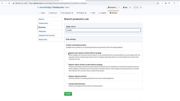Viewport: 180px width, 101px height.
Task: Click the Private label badge
Action: [67, 7]
